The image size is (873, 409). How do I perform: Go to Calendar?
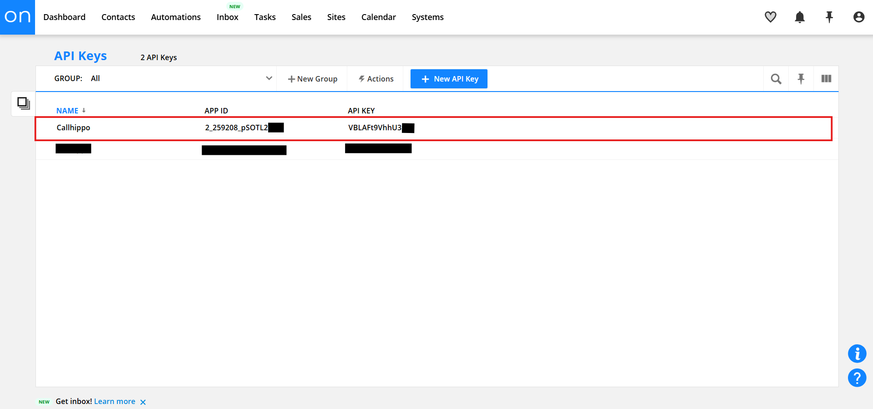point(379,17)
